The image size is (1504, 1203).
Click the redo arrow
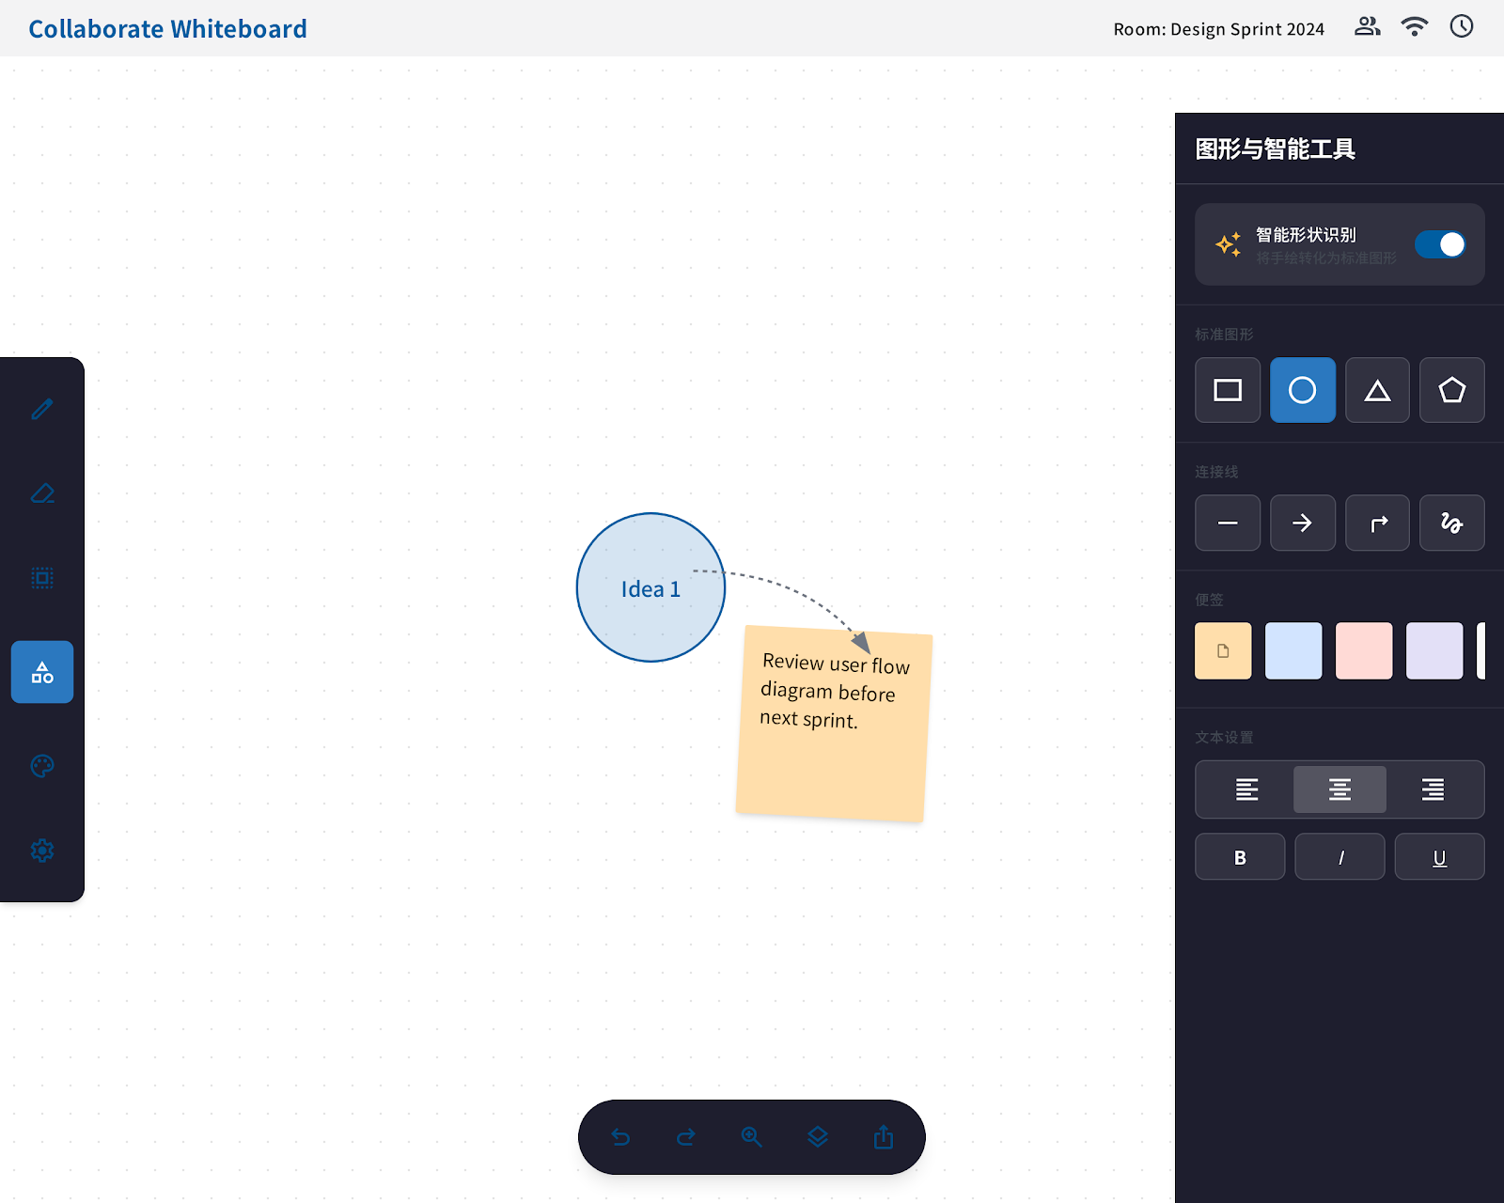click(686, 1137)
